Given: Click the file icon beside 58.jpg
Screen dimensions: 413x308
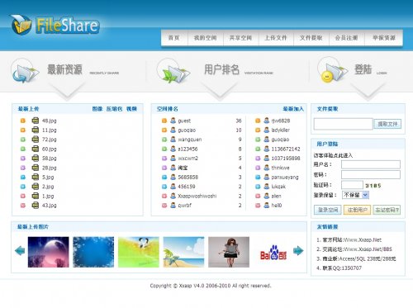Looking at the screenshot, I should point(36,158).
